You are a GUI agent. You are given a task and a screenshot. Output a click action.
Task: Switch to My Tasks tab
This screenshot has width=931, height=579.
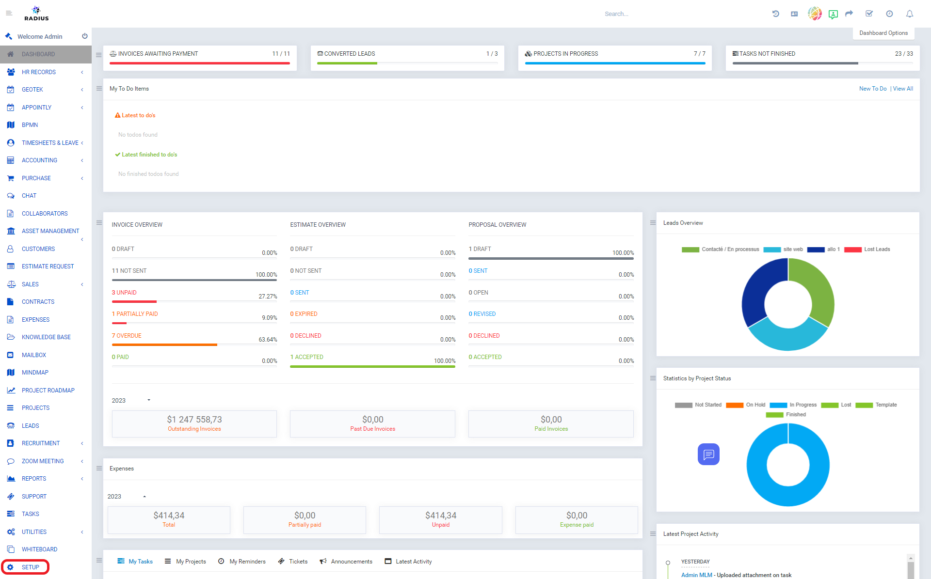pyautogui.click(x=135, y=561)
